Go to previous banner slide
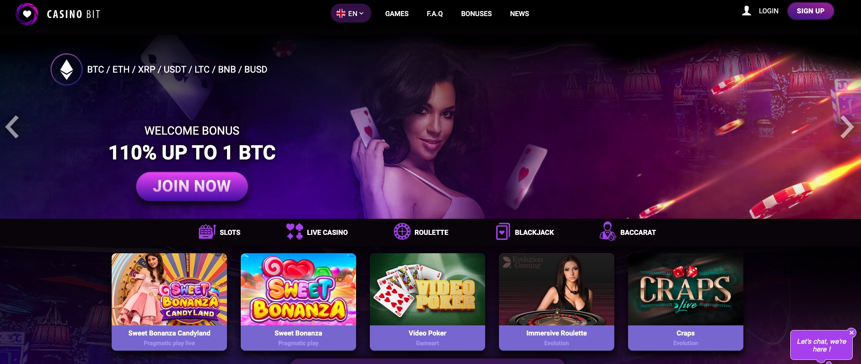This screenshot has height=364, width=861. tap(12, 127)
